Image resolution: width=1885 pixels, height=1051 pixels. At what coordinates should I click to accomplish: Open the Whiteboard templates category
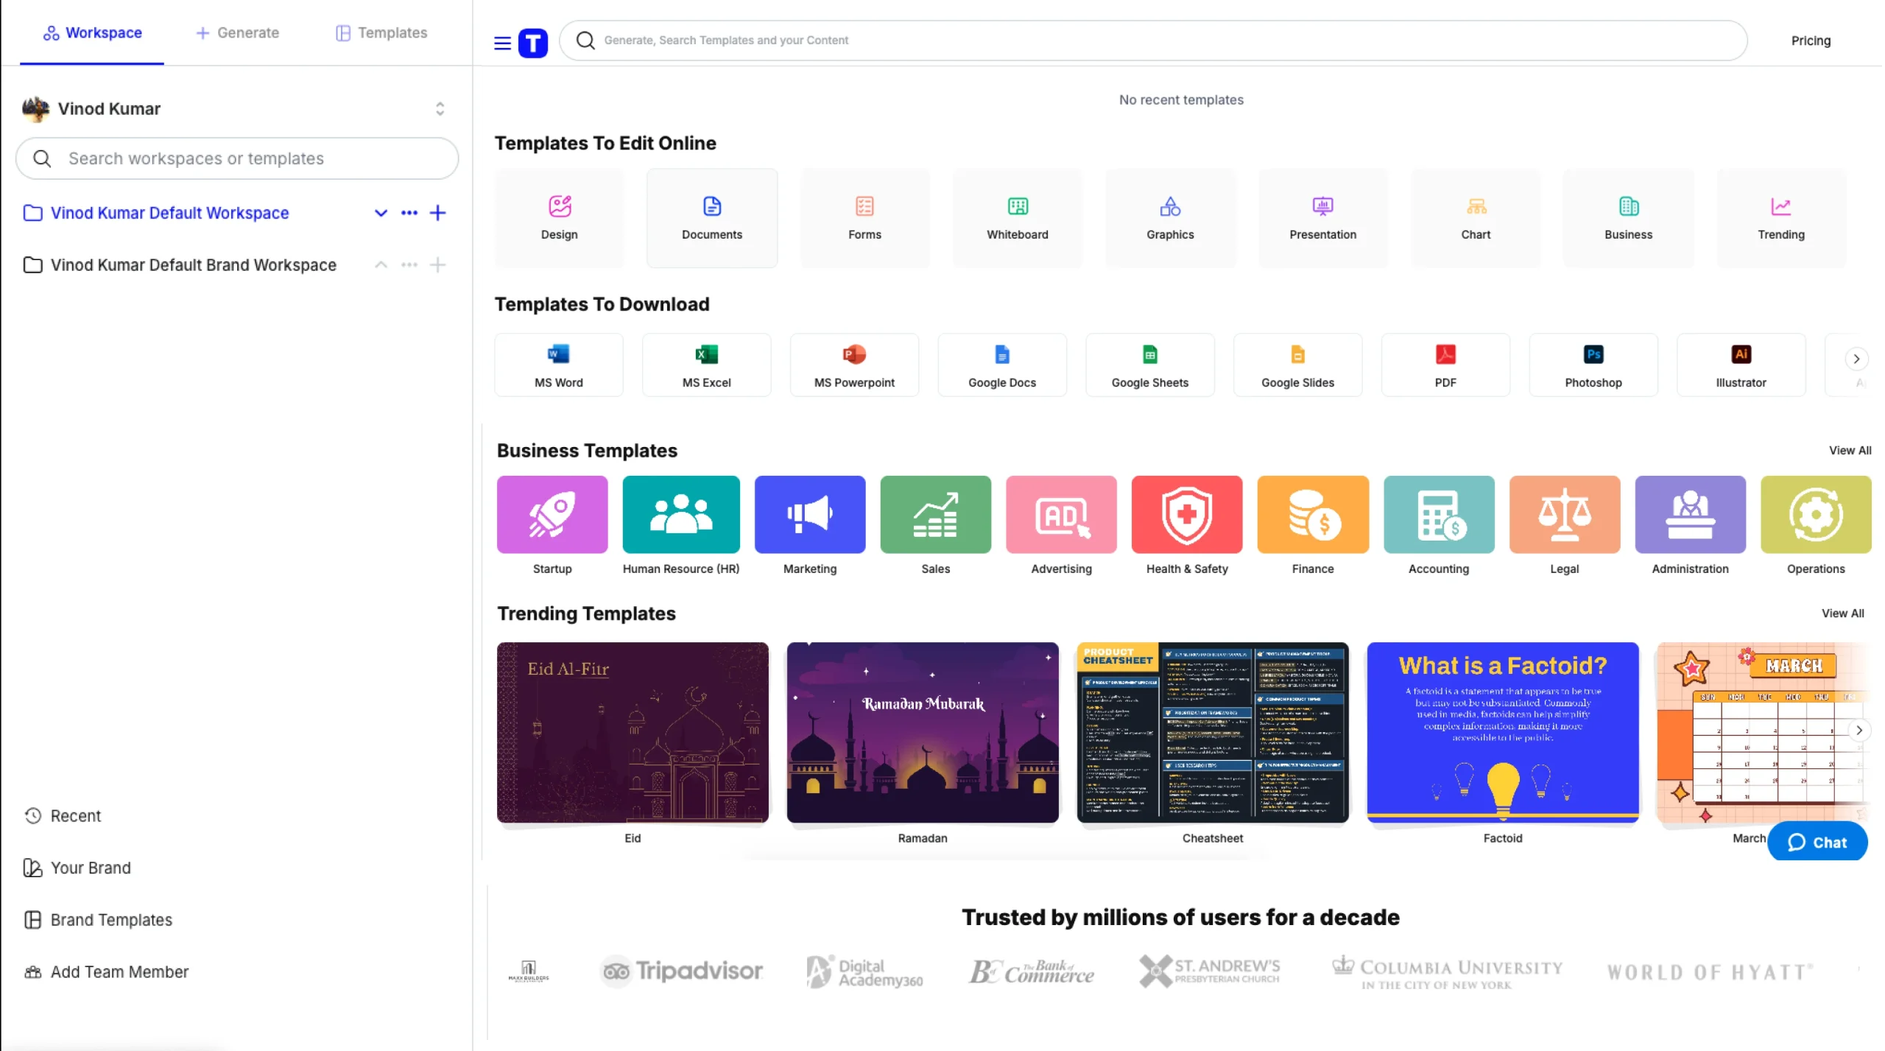click(1017, 217)
